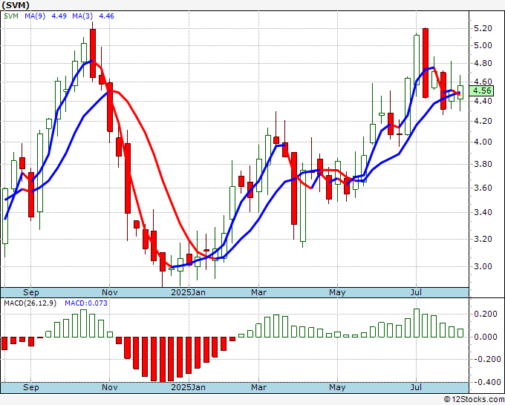Click 2025Jan on the MACD panel time axis

(188, 387)
